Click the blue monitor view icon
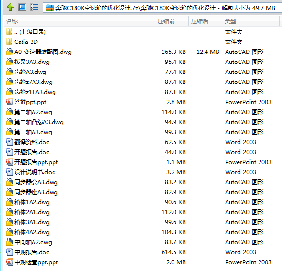Screen dimensions: 282x271 click(x=22, y=7)
